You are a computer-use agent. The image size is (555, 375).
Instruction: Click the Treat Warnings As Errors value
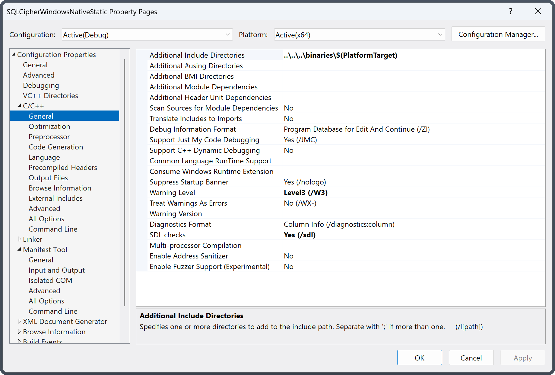coord(414,203)
